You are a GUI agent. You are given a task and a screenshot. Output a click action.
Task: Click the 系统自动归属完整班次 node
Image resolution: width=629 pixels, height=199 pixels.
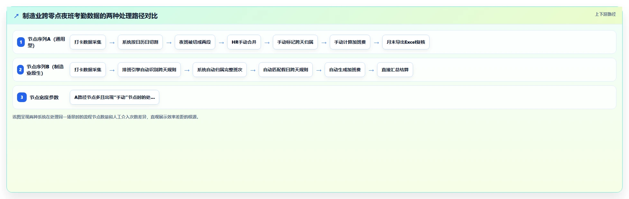tap(220, 70)
